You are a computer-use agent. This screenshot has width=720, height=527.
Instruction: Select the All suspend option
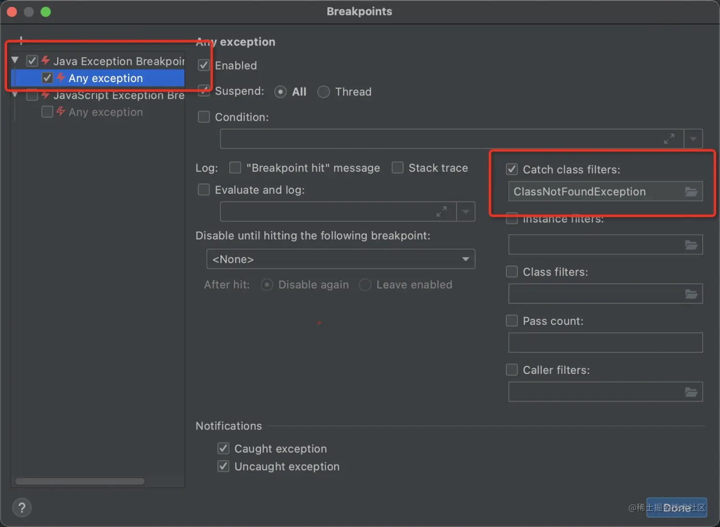pos(280,92)
